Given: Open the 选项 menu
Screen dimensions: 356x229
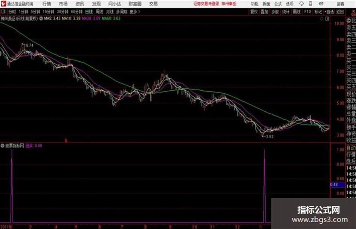Looking at the screenshot, I should click(289, 4).
